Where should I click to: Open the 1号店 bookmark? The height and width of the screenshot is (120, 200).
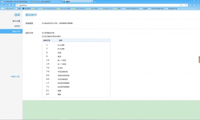click(x=131, y=9)
